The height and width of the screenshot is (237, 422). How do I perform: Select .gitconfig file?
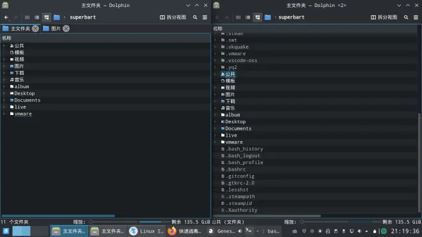coord(238,176)
